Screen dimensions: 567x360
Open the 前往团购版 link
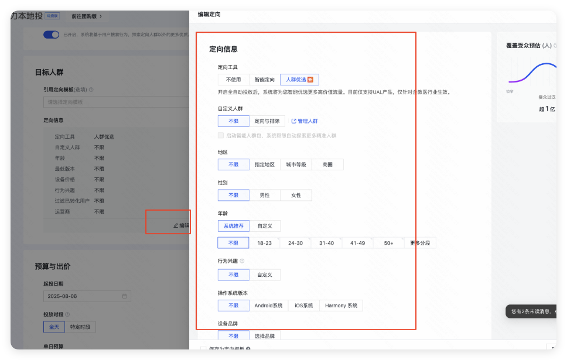click(x=87, y=16)
